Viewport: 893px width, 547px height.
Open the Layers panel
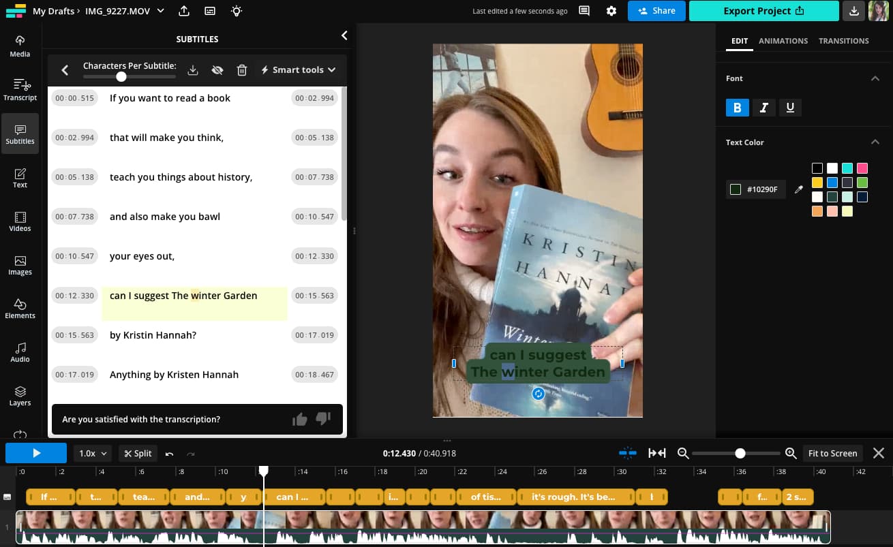click(20, 395)
